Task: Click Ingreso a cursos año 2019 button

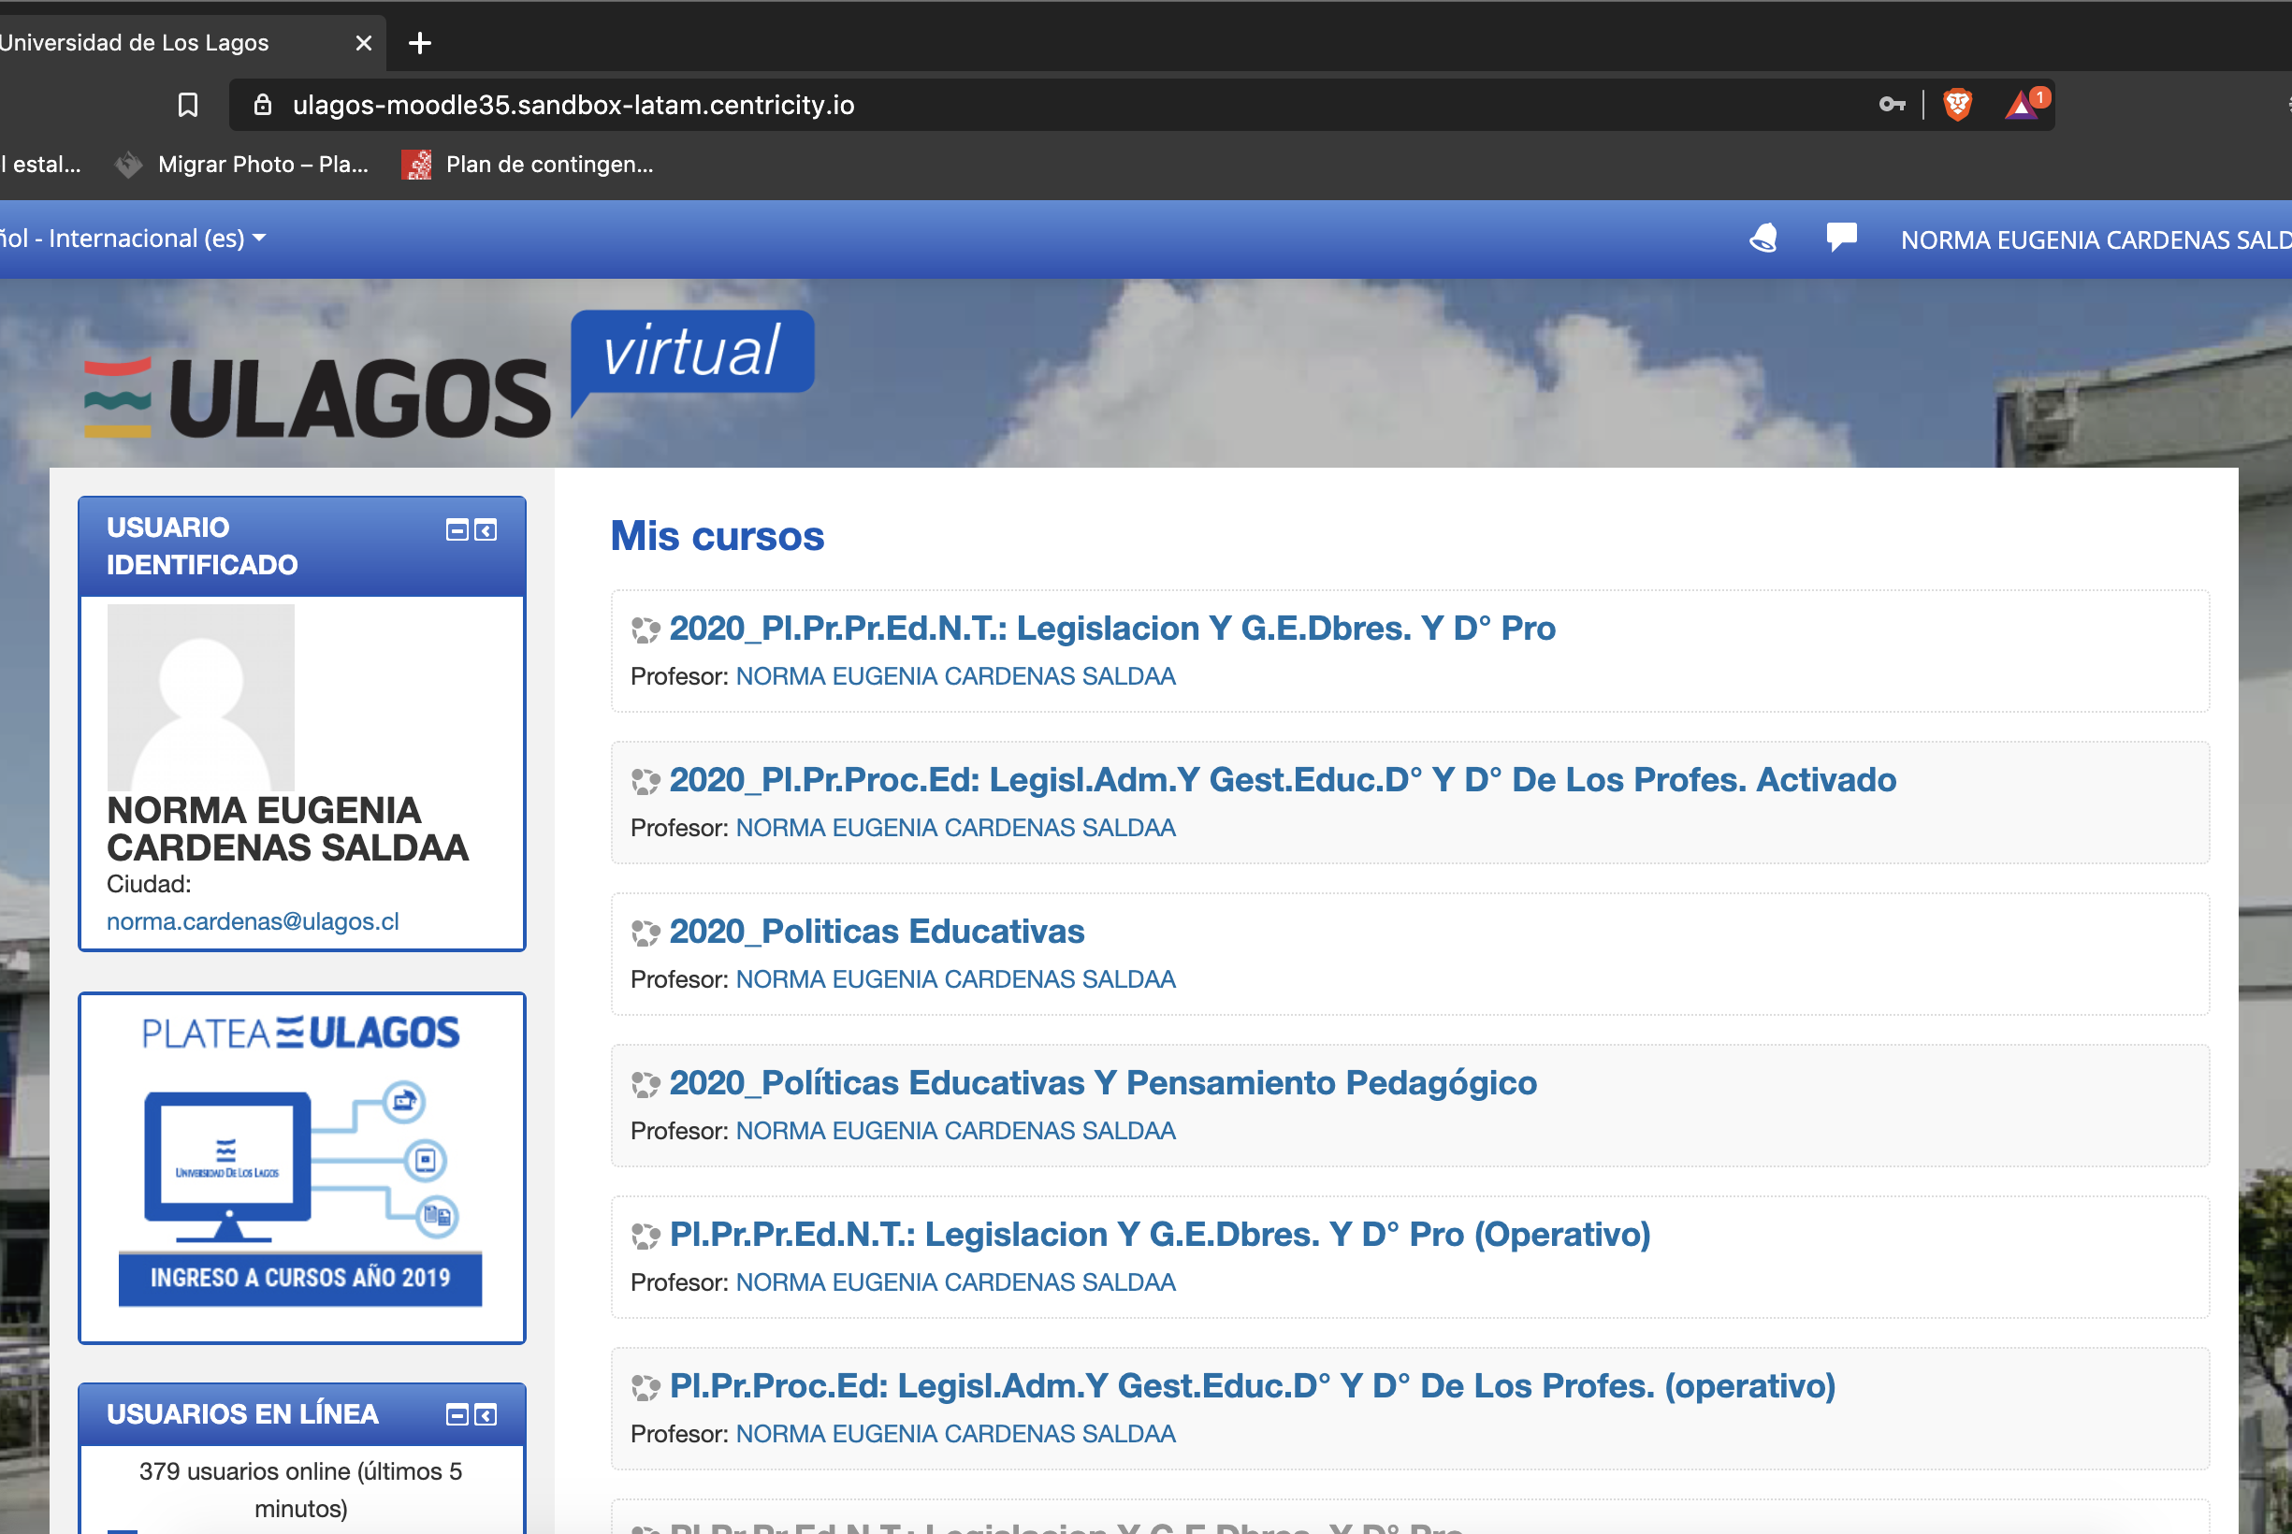Action: [x=300, y=1278]
